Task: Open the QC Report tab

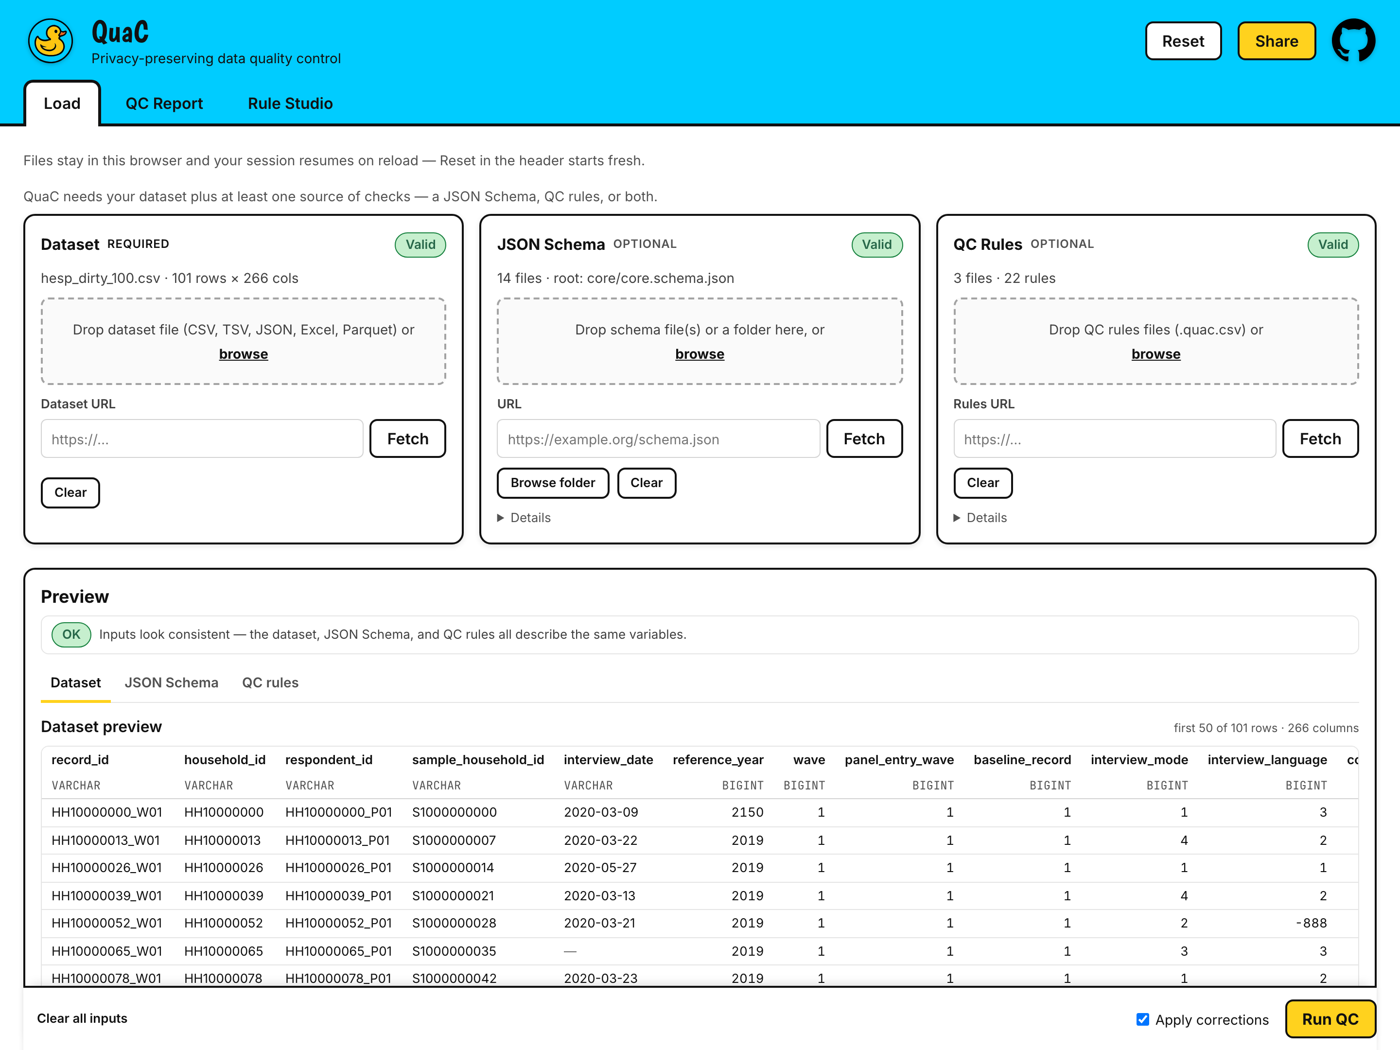Action: click(x=164, y=103)
